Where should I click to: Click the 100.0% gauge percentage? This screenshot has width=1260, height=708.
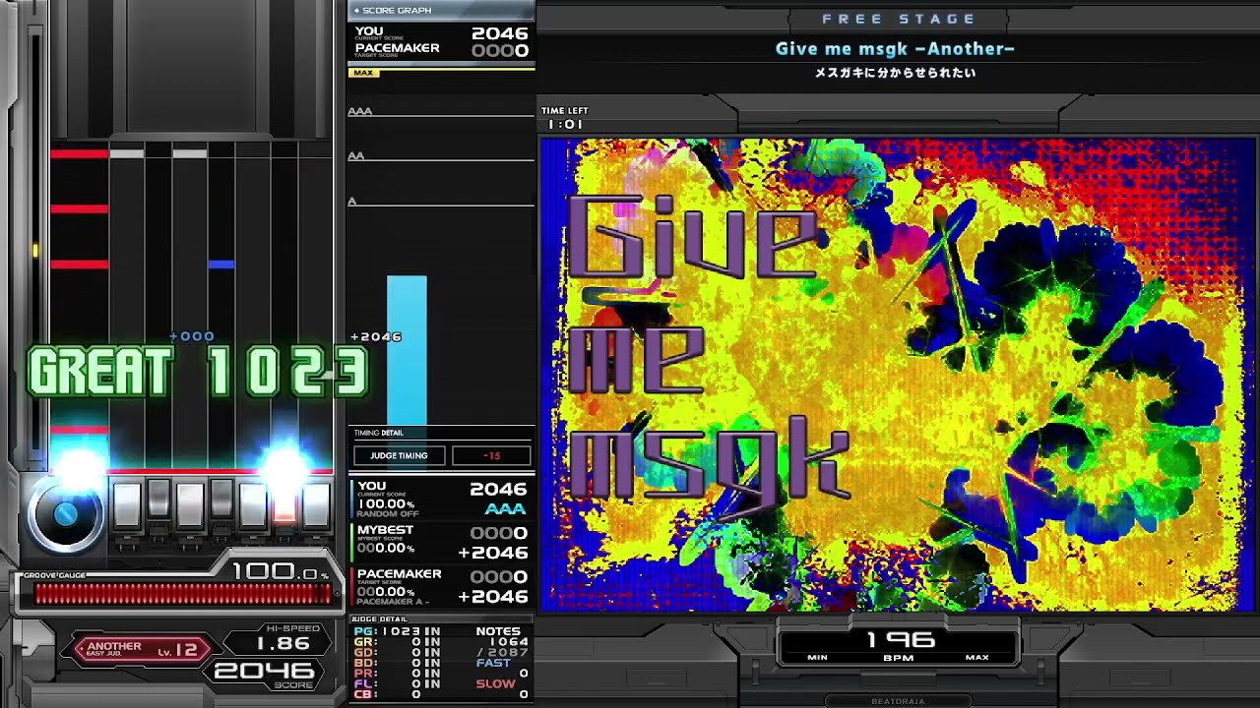[x=280, y=571]
